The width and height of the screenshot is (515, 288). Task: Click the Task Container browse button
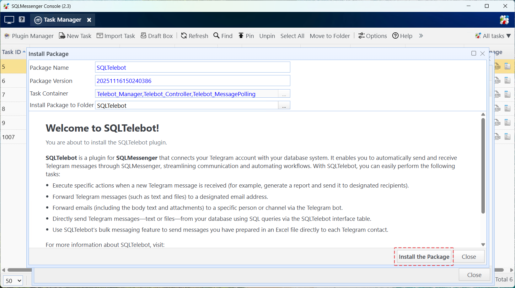(284, 94)
